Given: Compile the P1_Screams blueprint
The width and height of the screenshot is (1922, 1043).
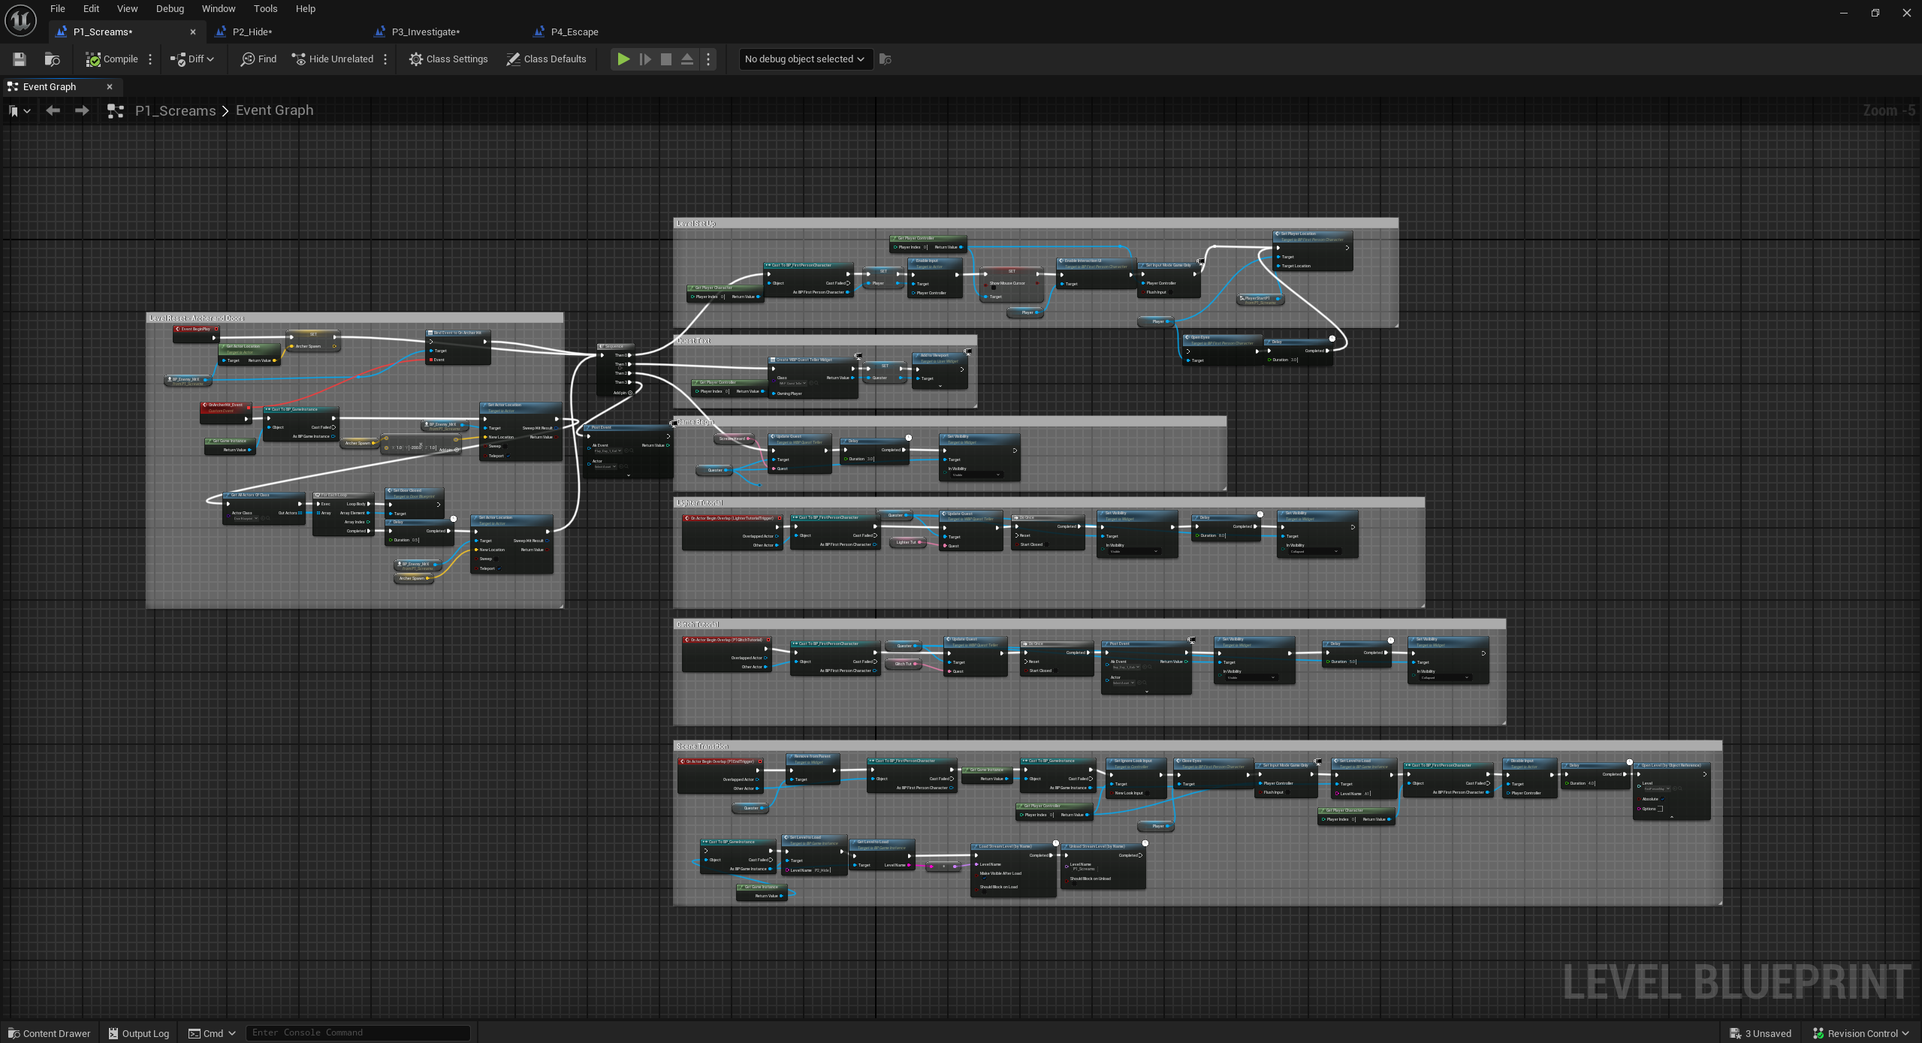Looking at the screenshot, I should point(112,59).
